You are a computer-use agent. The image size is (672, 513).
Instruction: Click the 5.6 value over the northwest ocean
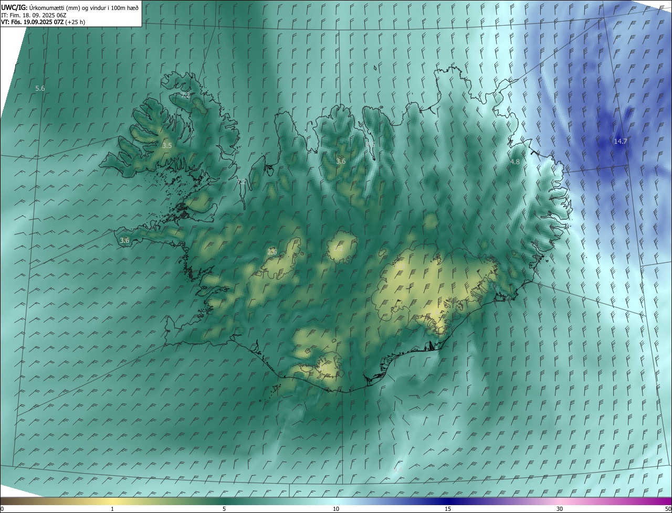(40, 88)
